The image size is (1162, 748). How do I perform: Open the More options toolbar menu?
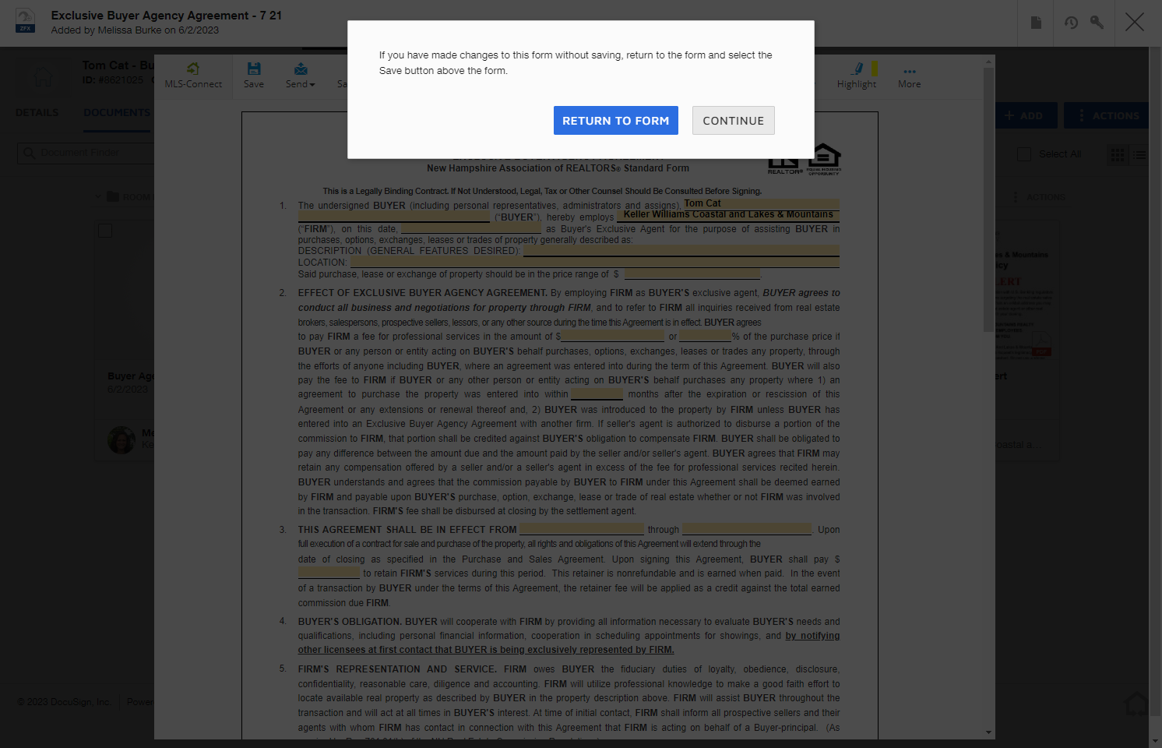point(909,76)
